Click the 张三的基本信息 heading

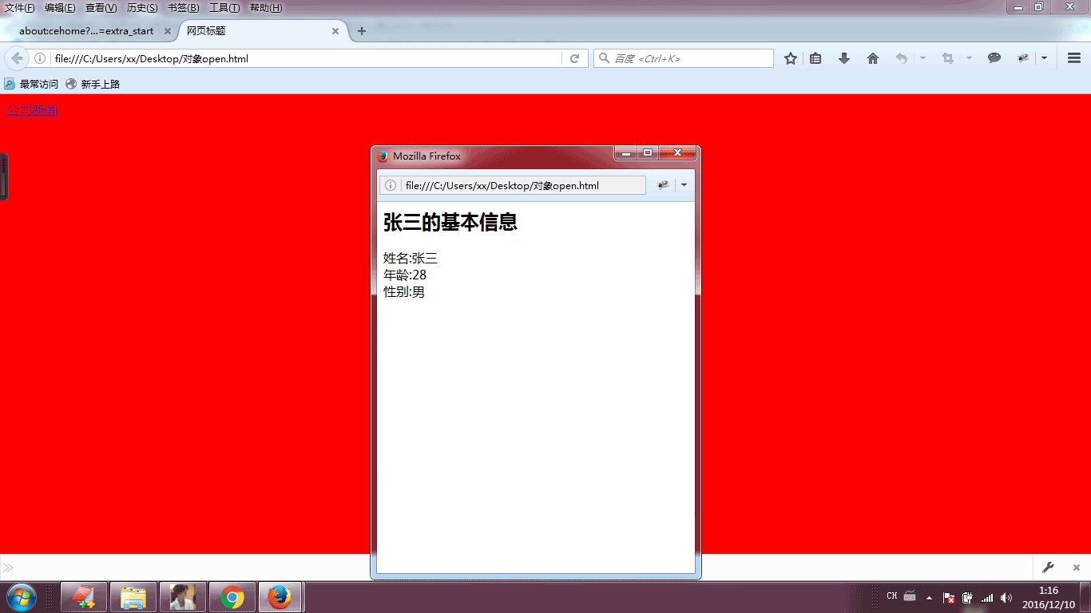point(450,223)
